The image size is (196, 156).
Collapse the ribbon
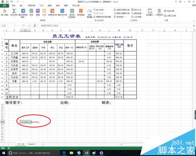194,21
